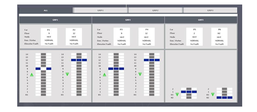Click the GRP2 section header

(x=128, y=20)
